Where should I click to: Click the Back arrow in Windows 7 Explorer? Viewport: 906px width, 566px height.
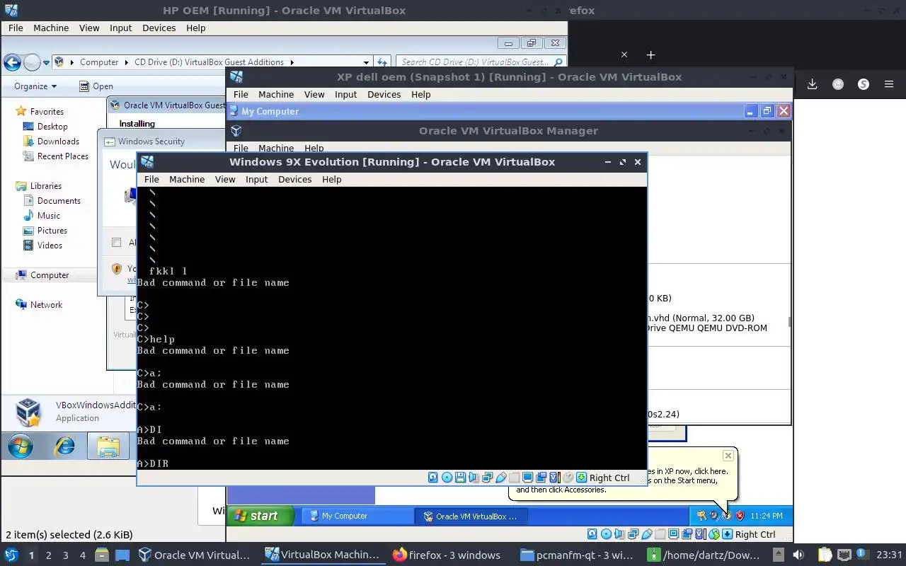point(12,62)
